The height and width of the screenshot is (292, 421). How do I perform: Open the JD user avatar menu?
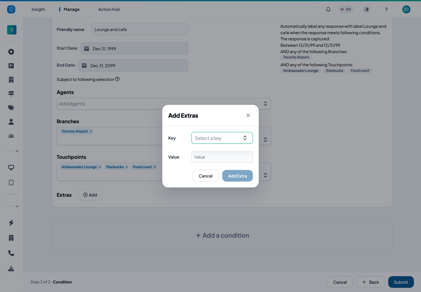(x=406, y=9)
